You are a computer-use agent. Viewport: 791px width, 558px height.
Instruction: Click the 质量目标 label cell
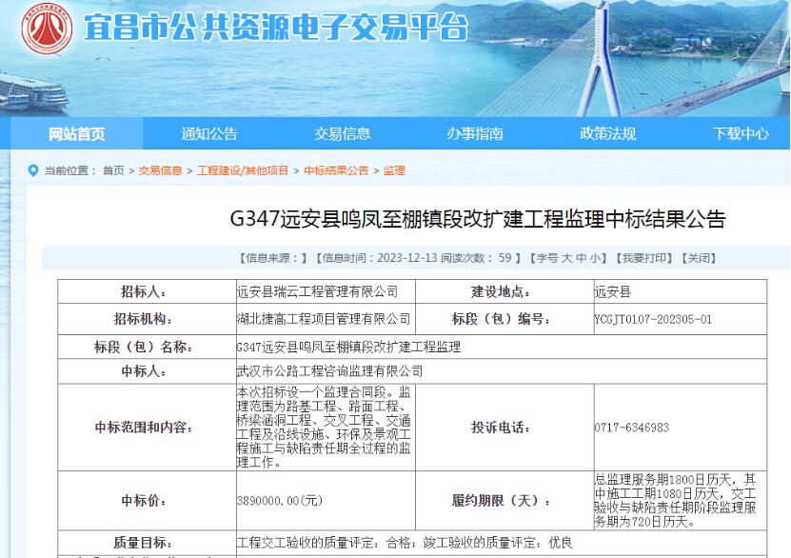(147, 543)
